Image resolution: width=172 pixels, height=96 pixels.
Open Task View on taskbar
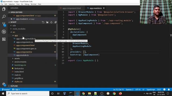click(x=58, y=94)
